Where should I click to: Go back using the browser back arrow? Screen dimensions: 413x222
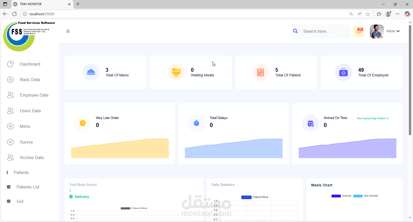[5, 14]
